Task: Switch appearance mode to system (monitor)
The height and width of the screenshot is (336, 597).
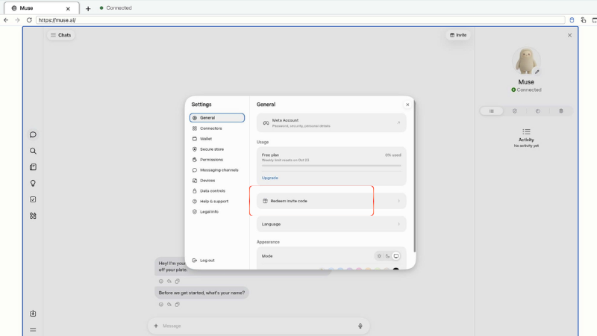Action: [396, 256]
